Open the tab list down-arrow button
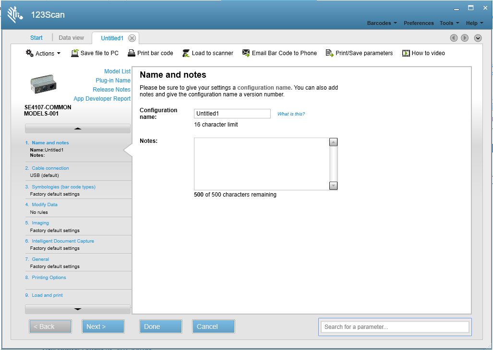This screenshot has width=493, height=350. pyautogui.click(x=478, y=38)
